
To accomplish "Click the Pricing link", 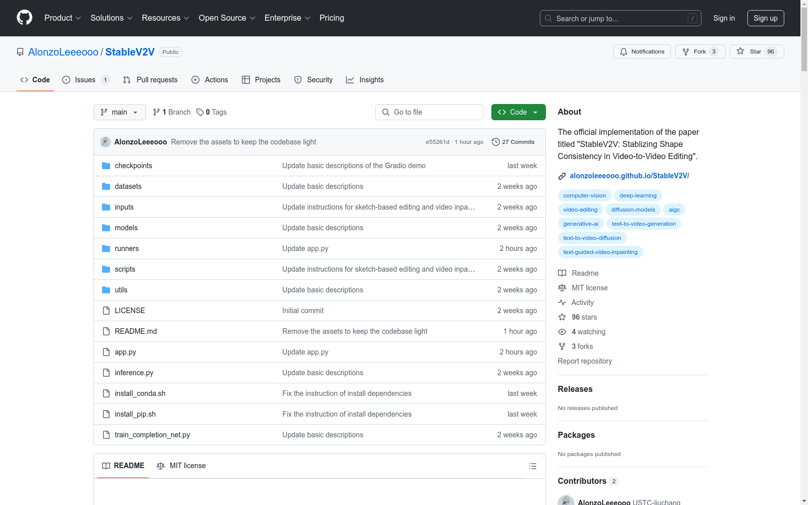I will click(x=332, y=18).
